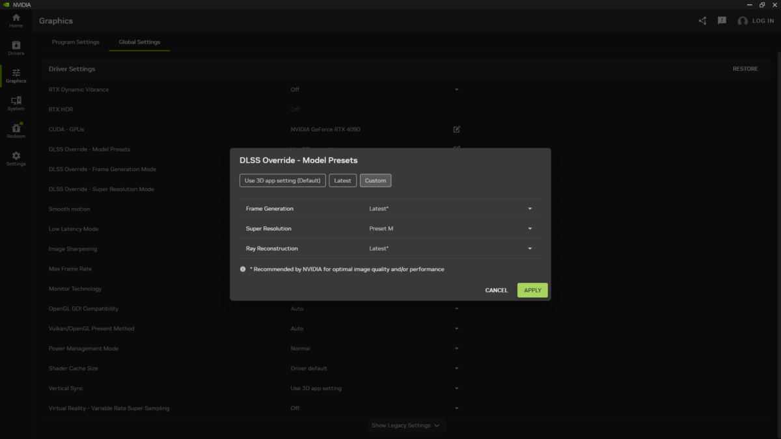This screenshot has height=439, width=781.
Task: Click the user avatar near Log In
Action: (x=742, y=20)
